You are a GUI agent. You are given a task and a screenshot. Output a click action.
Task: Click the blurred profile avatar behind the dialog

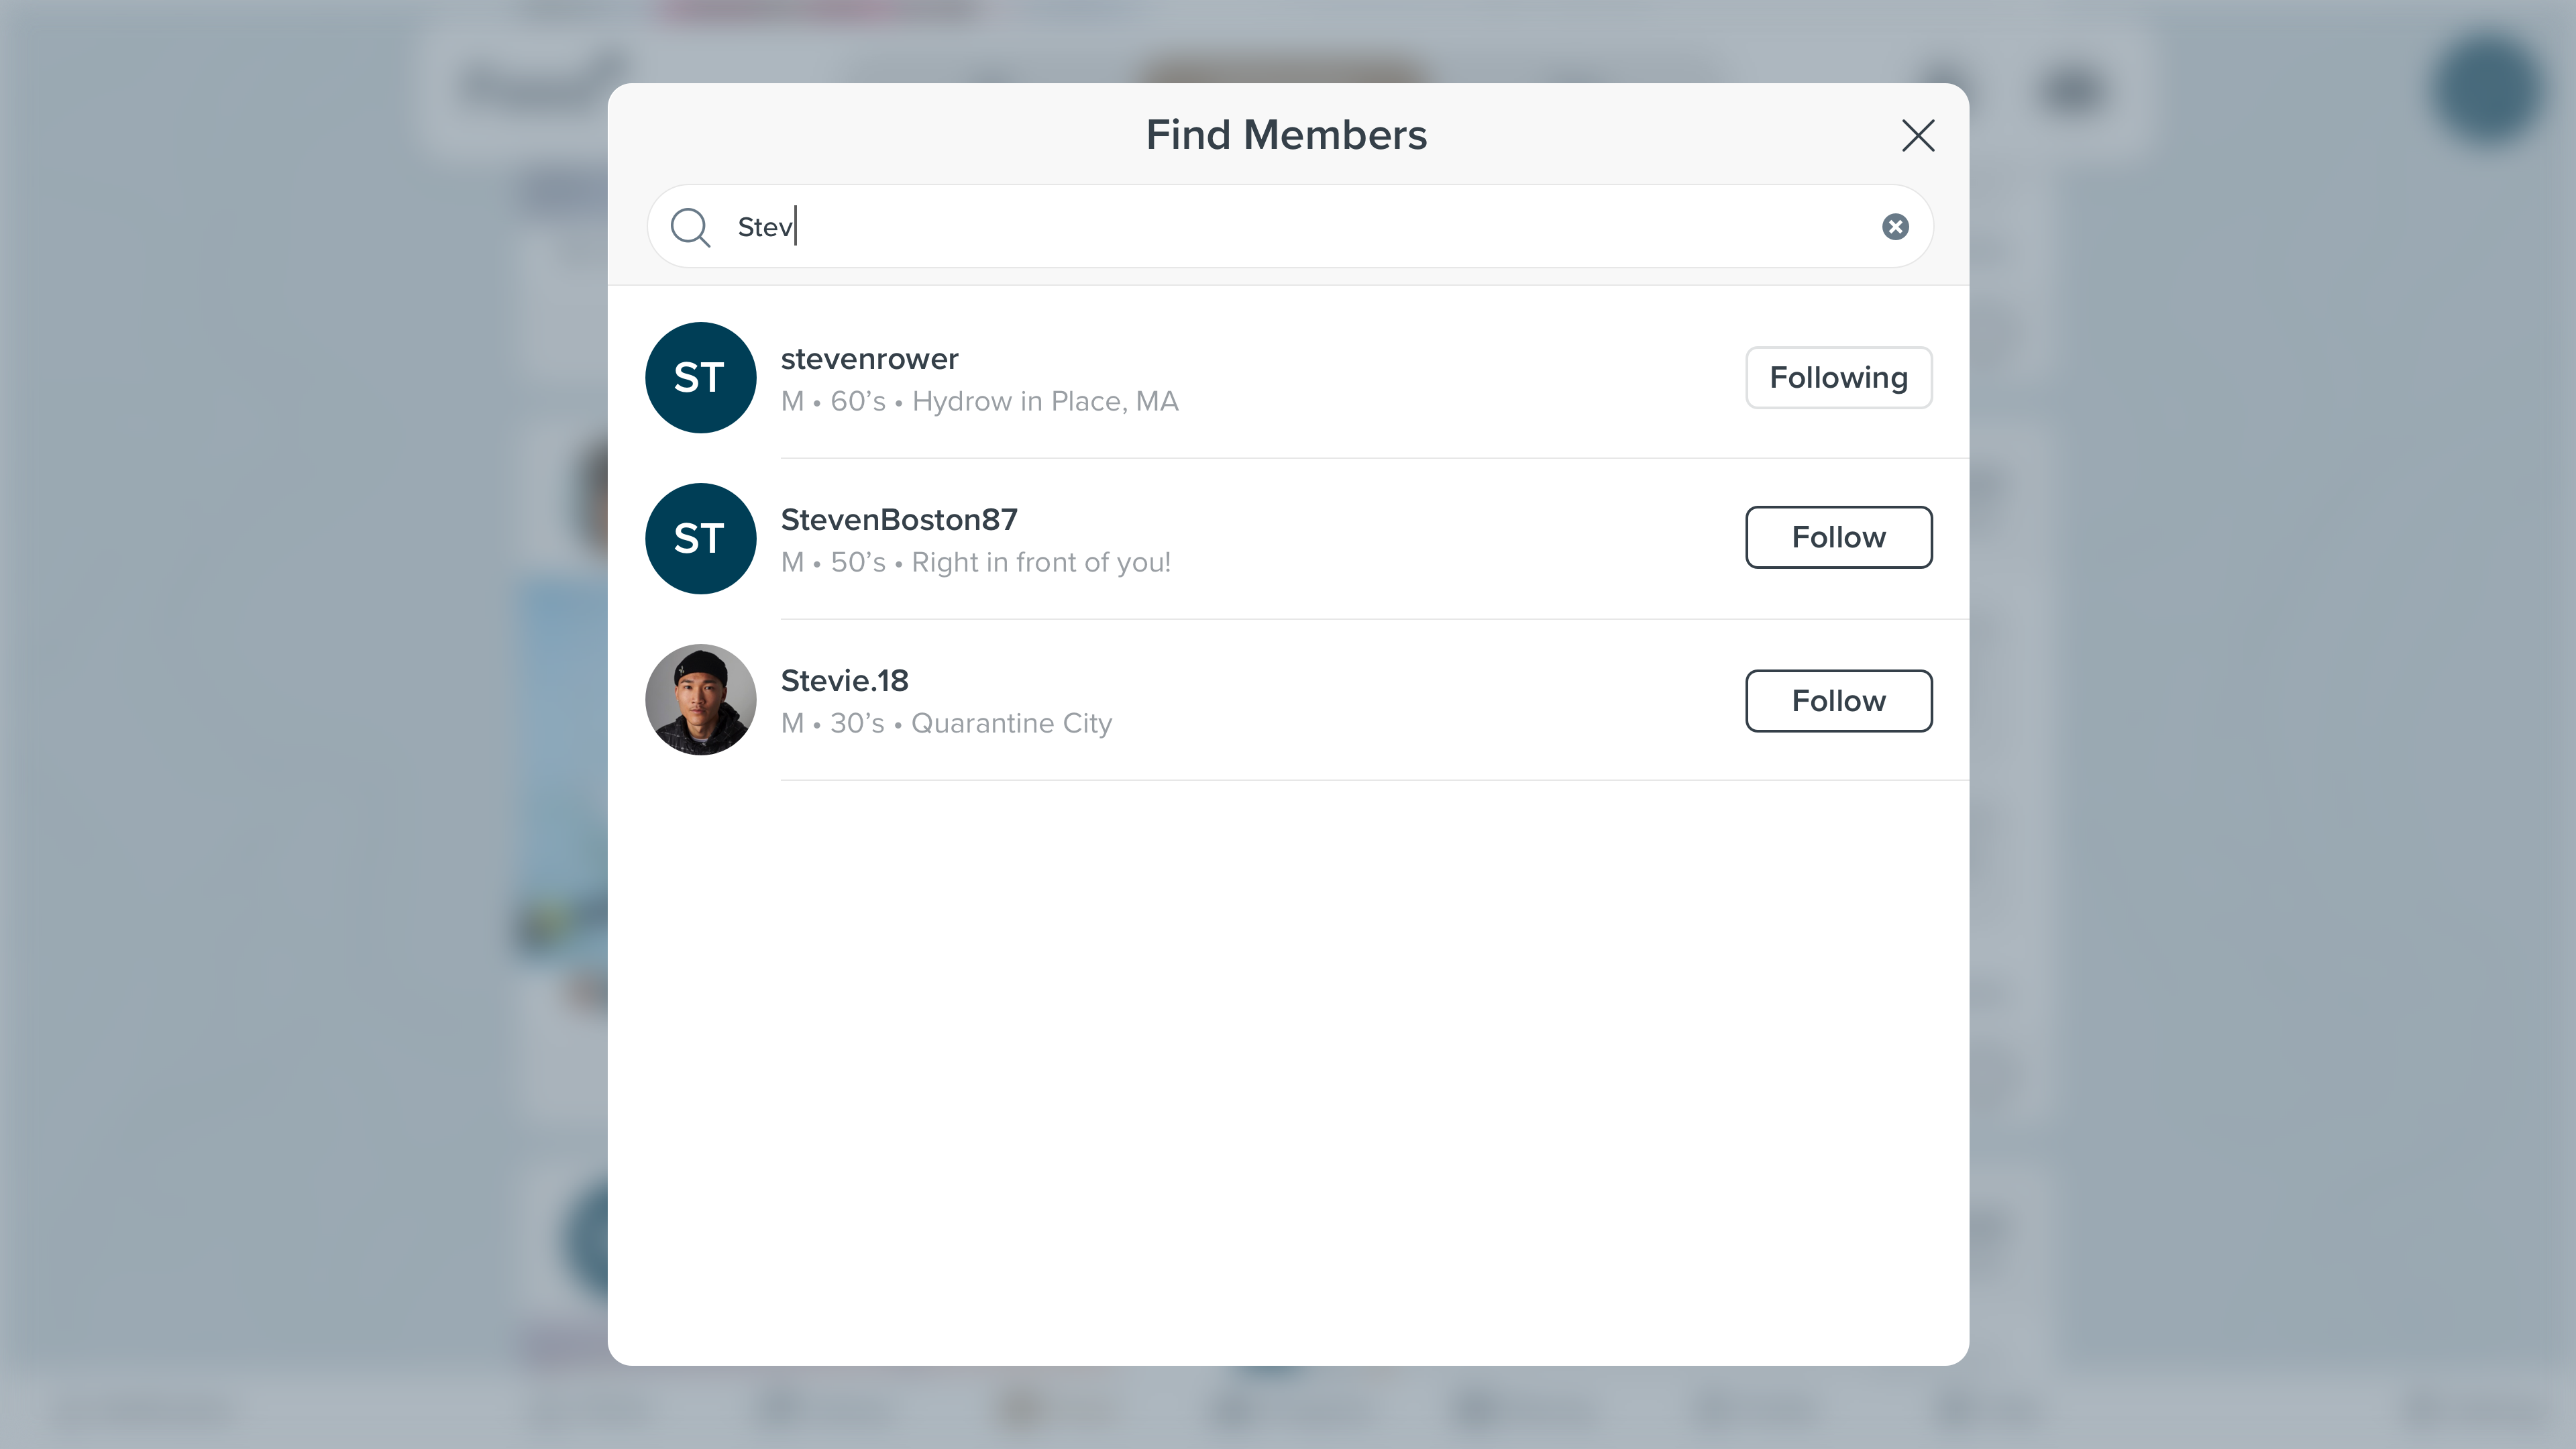pos(2488,90)
